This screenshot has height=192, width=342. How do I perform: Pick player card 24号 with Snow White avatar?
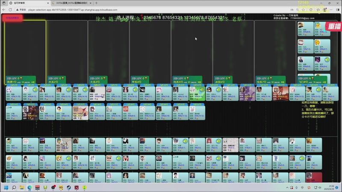coord(64,113)
